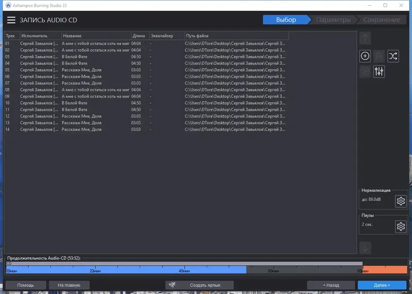Switch to the Выбор step tab
Image resolution: width=412 pixels, height=294 pixels.
(286, 20)
